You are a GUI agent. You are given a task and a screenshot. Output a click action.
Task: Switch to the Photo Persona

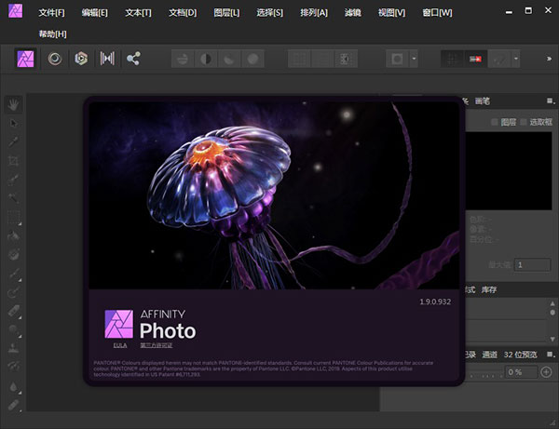click(26, 59)
